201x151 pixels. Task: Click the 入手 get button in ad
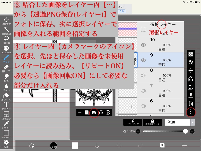point(121,11)
